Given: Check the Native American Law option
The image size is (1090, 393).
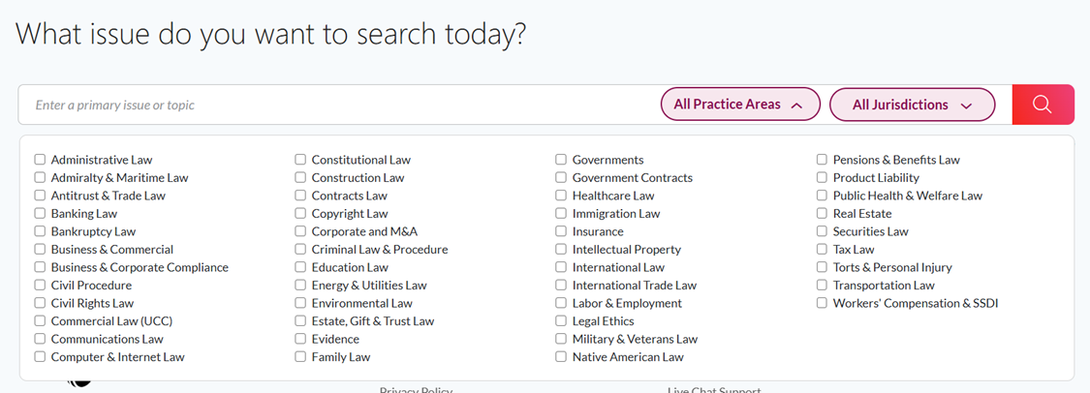Looking at the screenshot, I should click(561, 357).
